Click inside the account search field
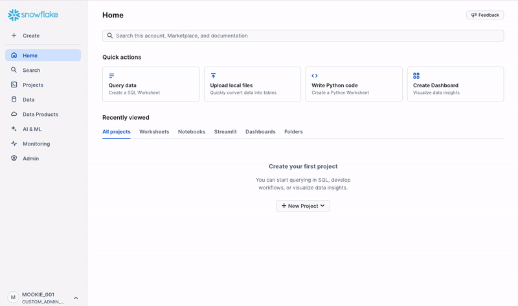Viewport: 518px width, 306px height. pyautogui.click(x=303, y=36)
